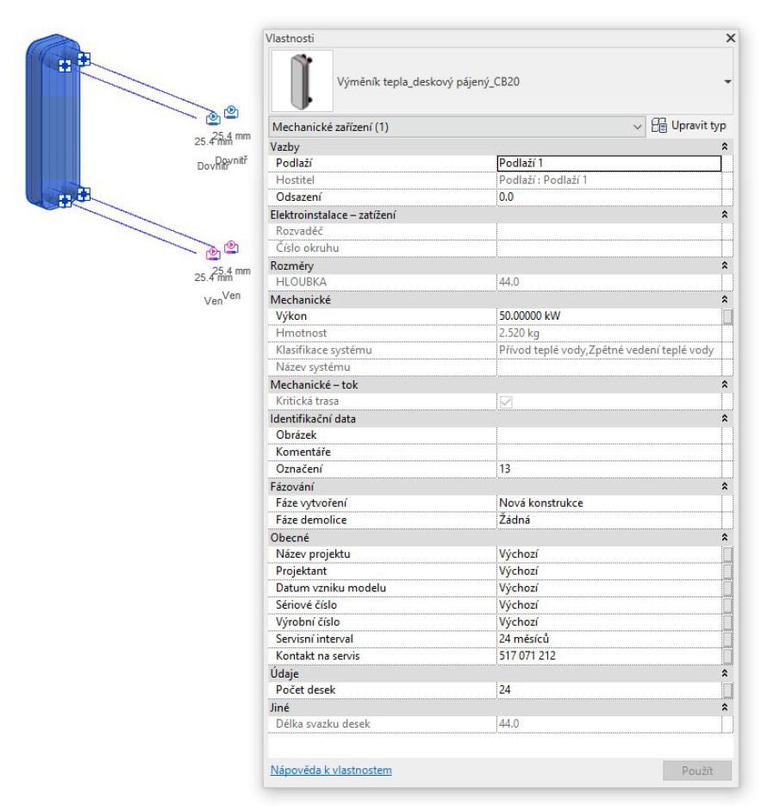The image size is (761, 806).
Task: Click the small button beside Servisní interval
Action: point(728,639)
